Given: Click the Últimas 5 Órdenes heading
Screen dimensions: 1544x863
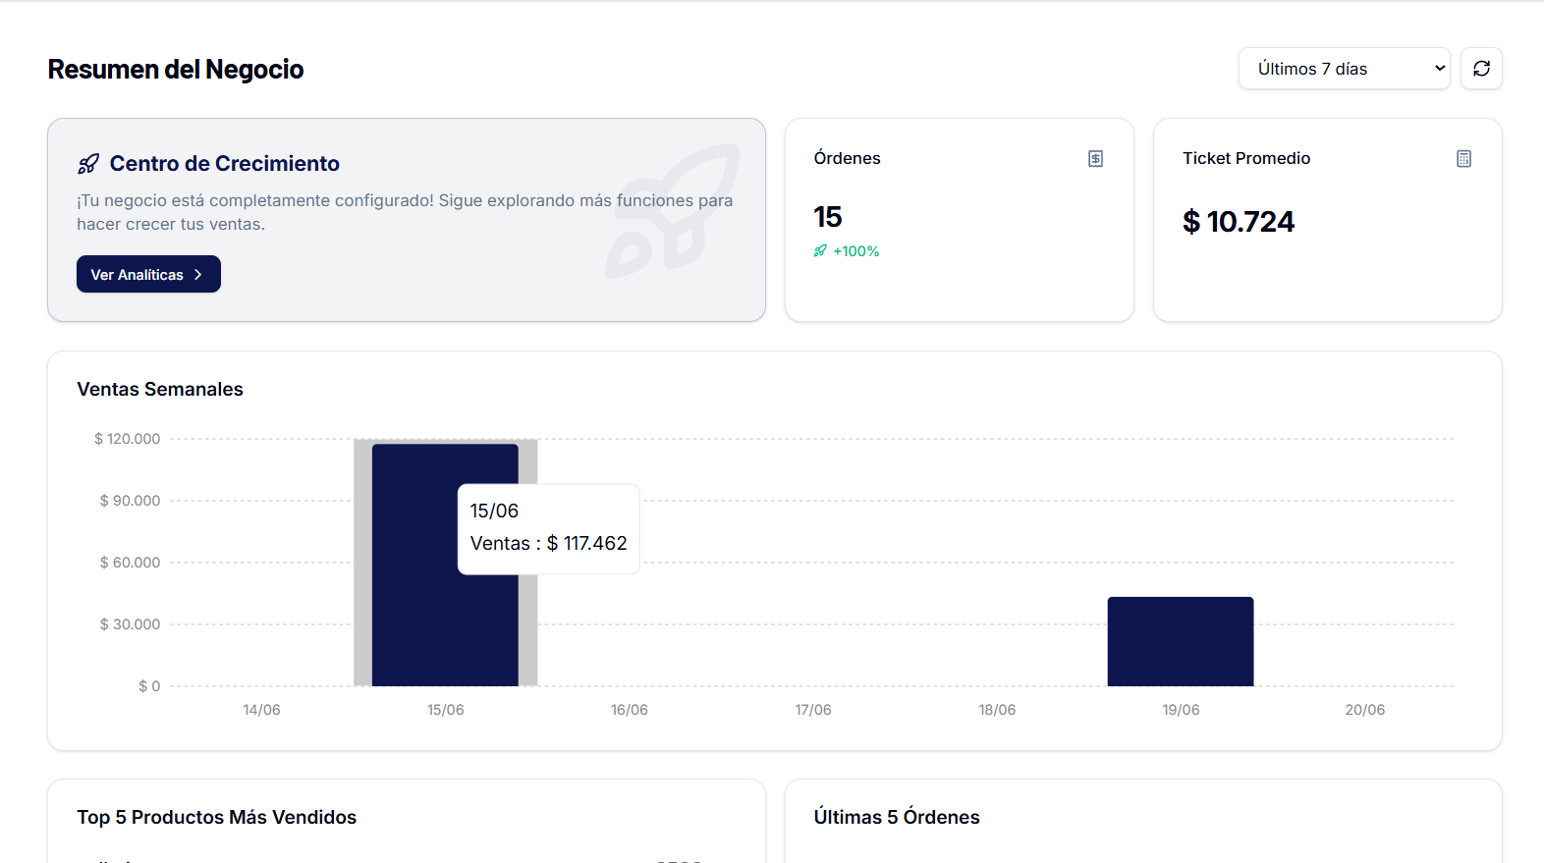Looking at the screenshot, I should [x=897, y=817].
